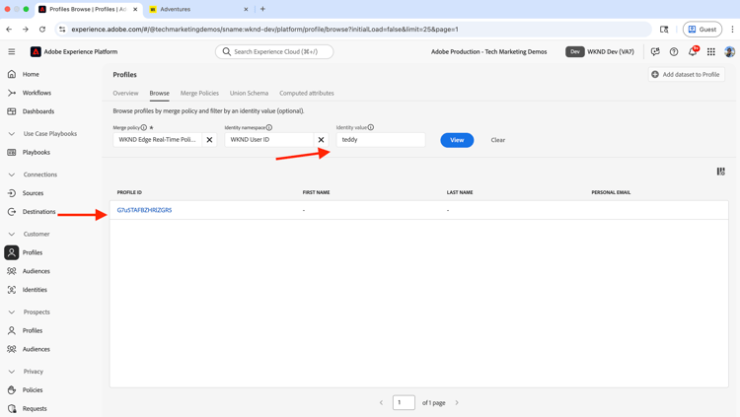Open the notifications bell

click(693, 52)
